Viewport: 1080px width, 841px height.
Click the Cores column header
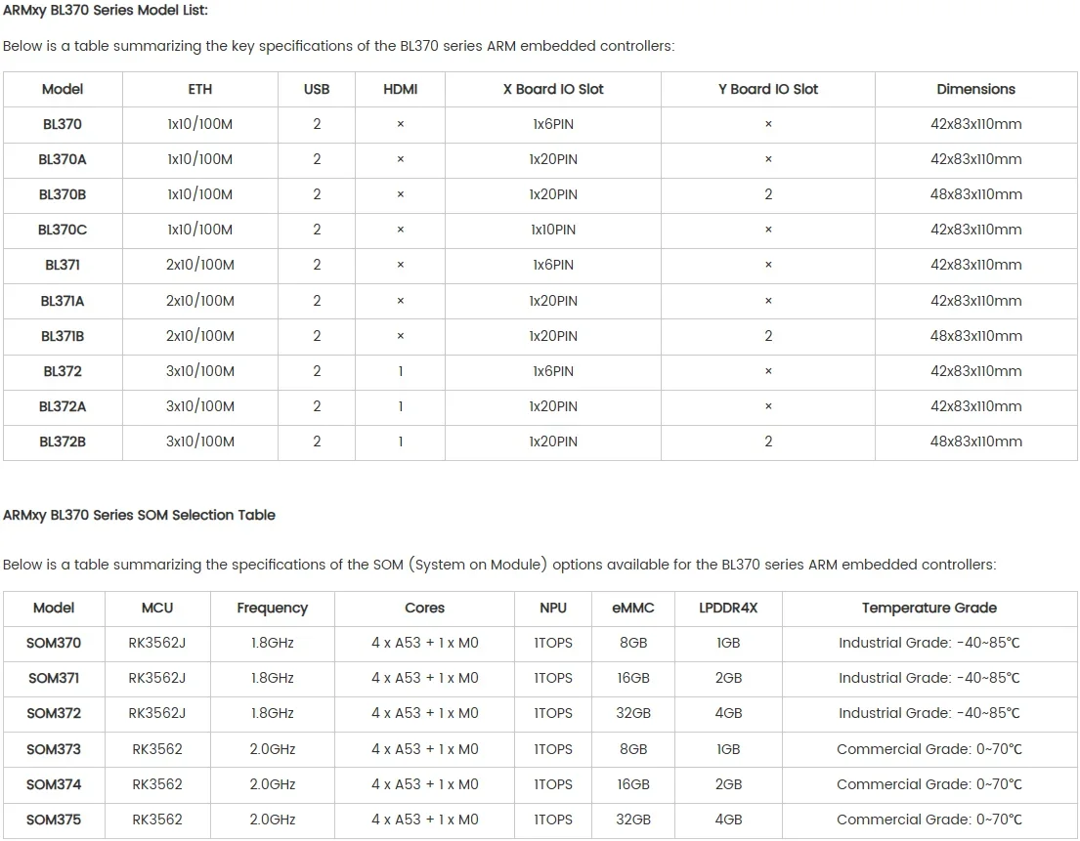point(424,608)
